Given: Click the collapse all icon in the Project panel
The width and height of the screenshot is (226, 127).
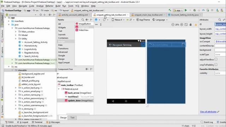Looking at the screenshot, I should coord(45,15).
